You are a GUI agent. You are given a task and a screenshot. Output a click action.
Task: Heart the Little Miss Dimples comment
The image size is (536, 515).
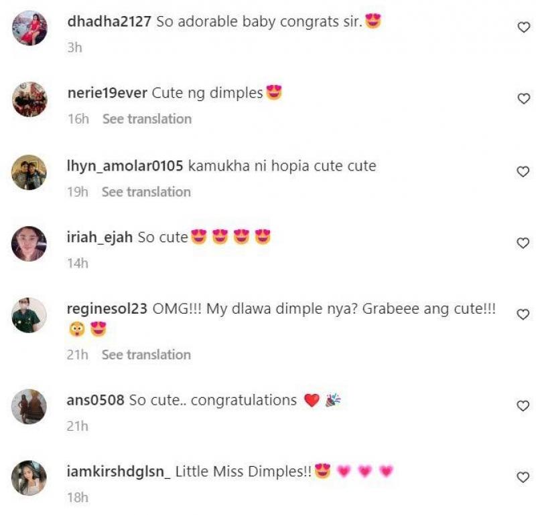pos(523,477)
